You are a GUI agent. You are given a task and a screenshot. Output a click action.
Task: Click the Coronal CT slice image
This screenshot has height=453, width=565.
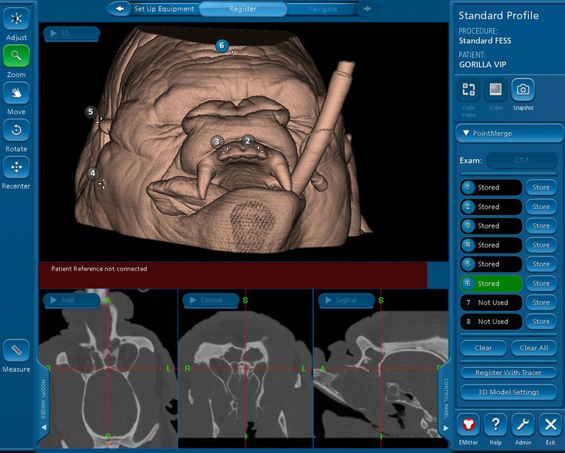[245, 369]
